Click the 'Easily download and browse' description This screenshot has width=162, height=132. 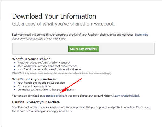tap(80, 36)
